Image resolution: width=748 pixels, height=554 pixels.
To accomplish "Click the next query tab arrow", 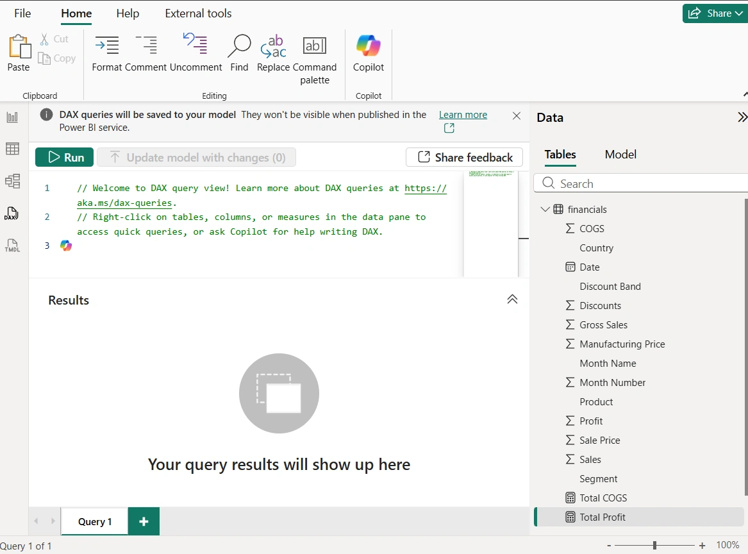I will (53, 521).
